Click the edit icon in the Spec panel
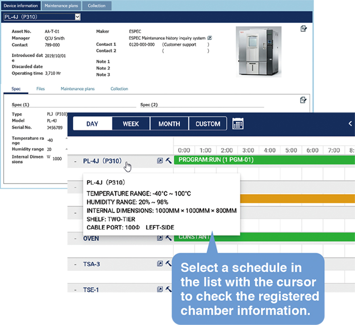 click(303, 100)
